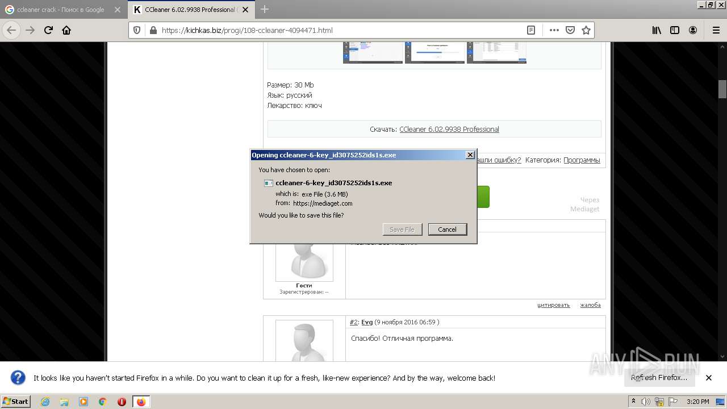Click avatar of Evg commenter
Screen dimensions: 727x409
click(304, 341)
